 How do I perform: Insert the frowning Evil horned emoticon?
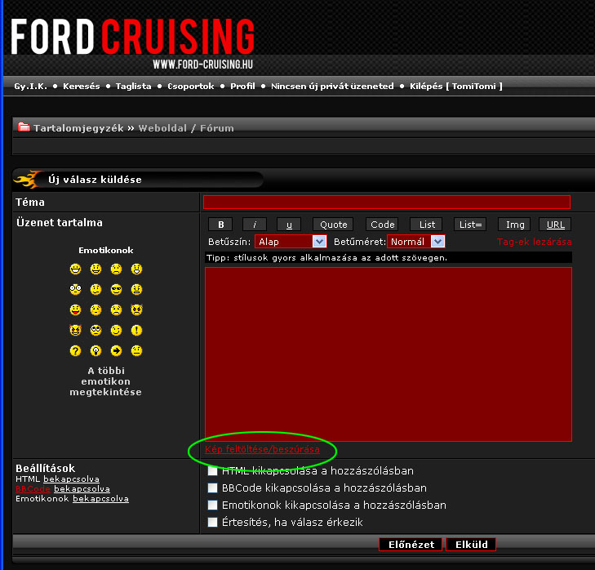coord(136,309)
